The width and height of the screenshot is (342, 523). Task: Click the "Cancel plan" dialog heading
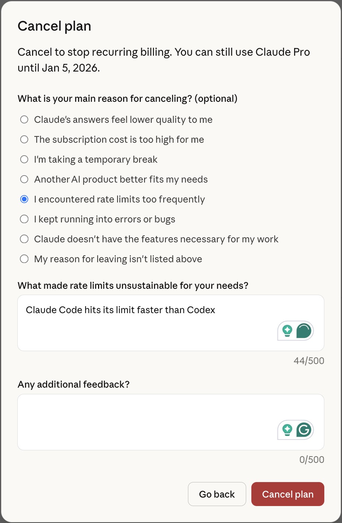(54, 26)
